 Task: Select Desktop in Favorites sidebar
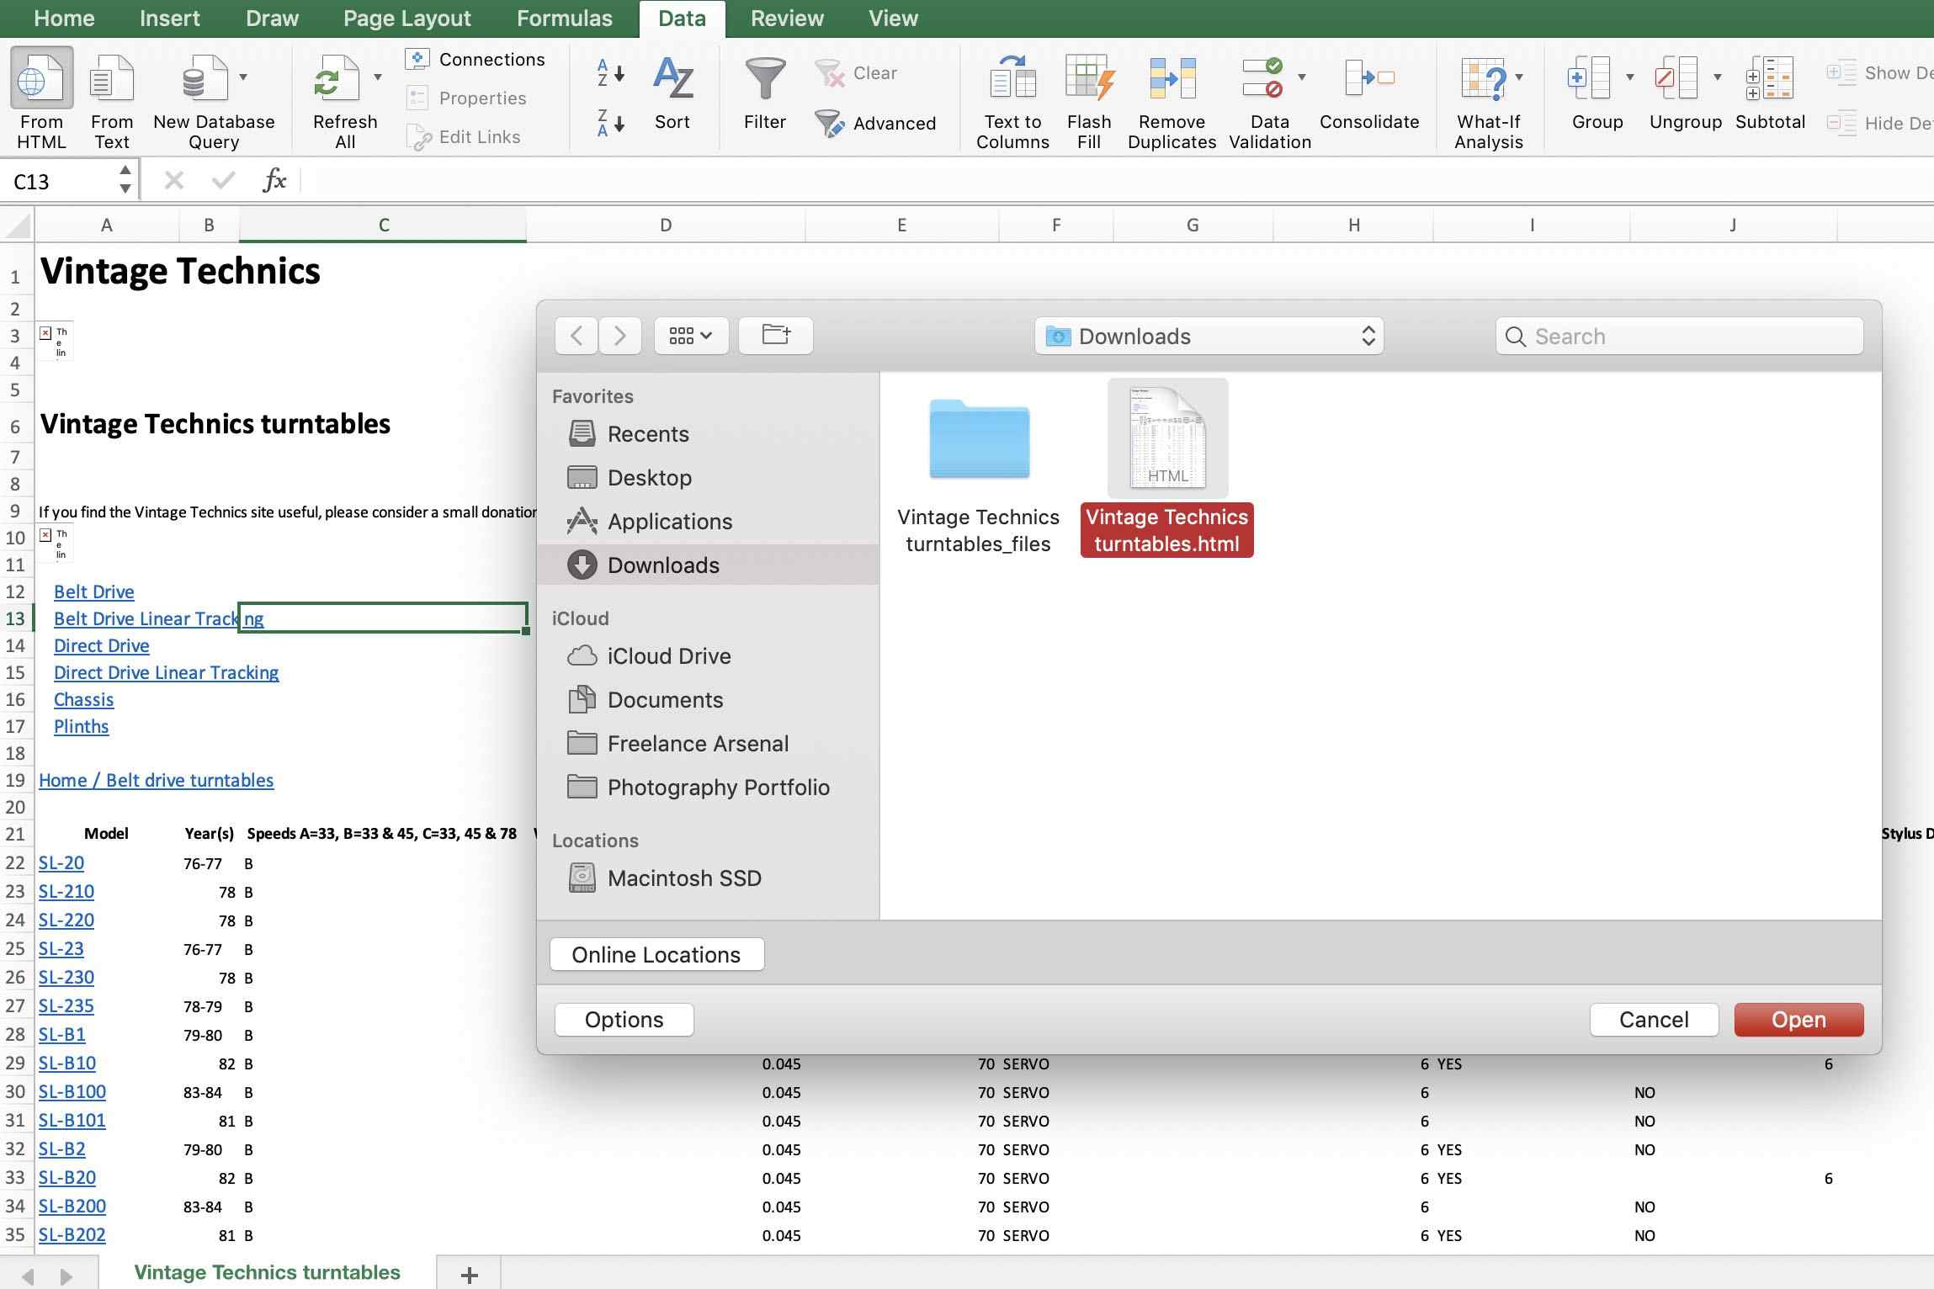click(708, 478)
